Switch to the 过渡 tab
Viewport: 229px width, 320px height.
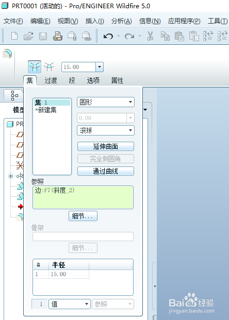[51, 80]
